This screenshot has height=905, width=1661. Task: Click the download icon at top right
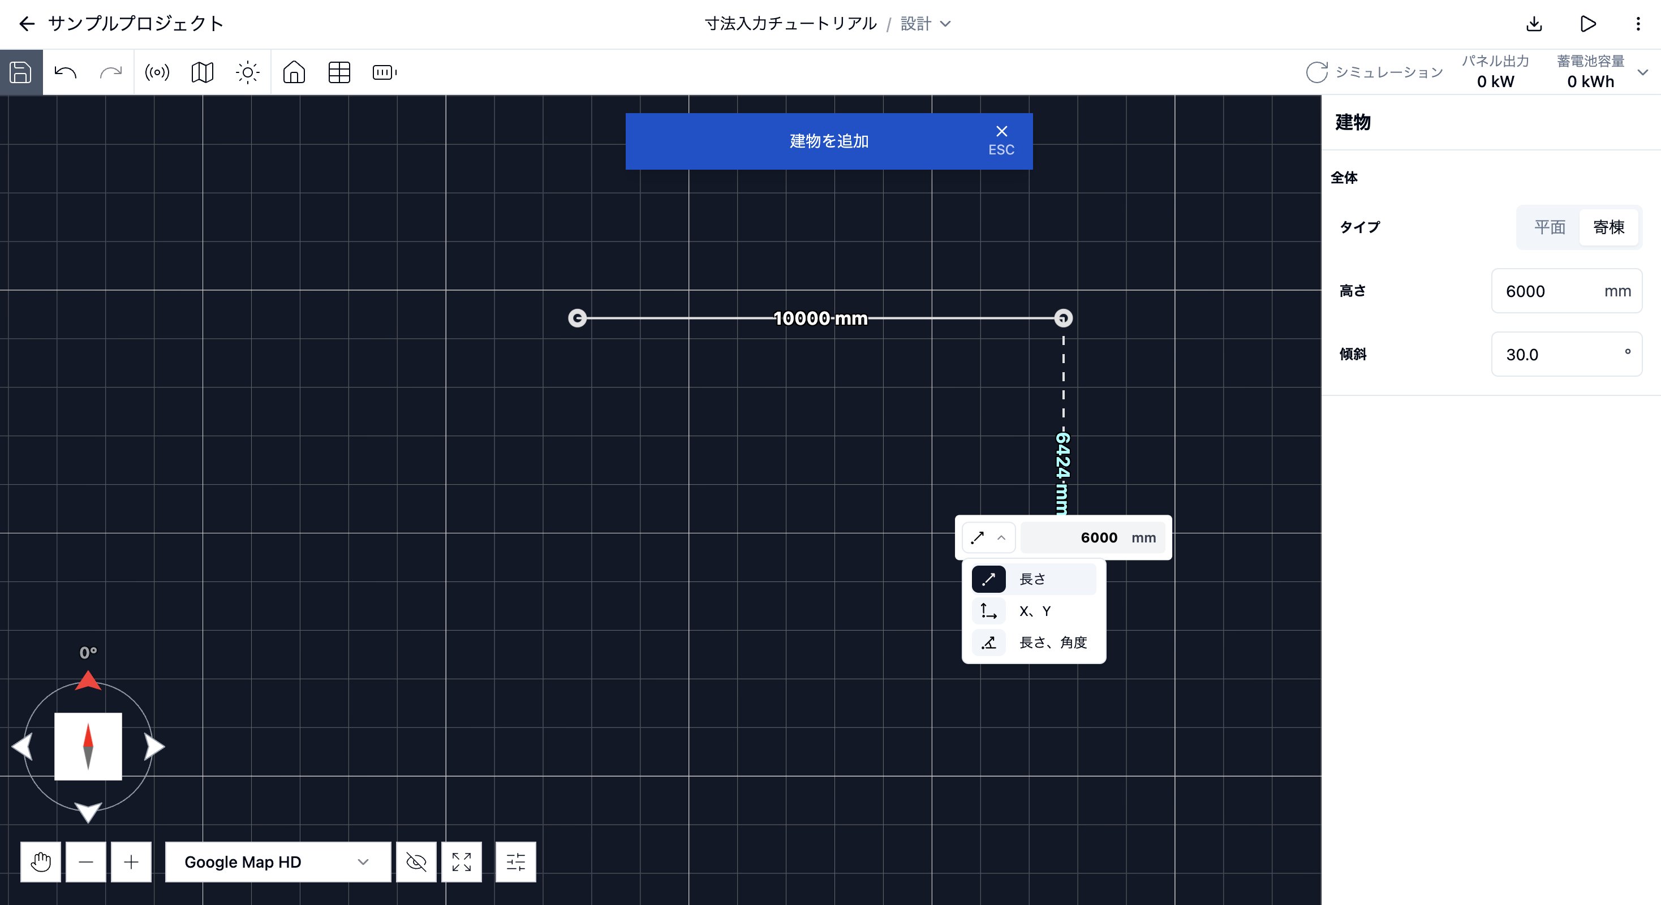[x=1534, y=24]
